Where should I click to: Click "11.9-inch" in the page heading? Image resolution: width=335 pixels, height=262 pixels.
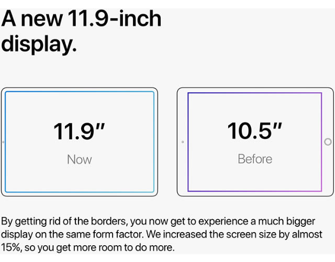[115, 20]
